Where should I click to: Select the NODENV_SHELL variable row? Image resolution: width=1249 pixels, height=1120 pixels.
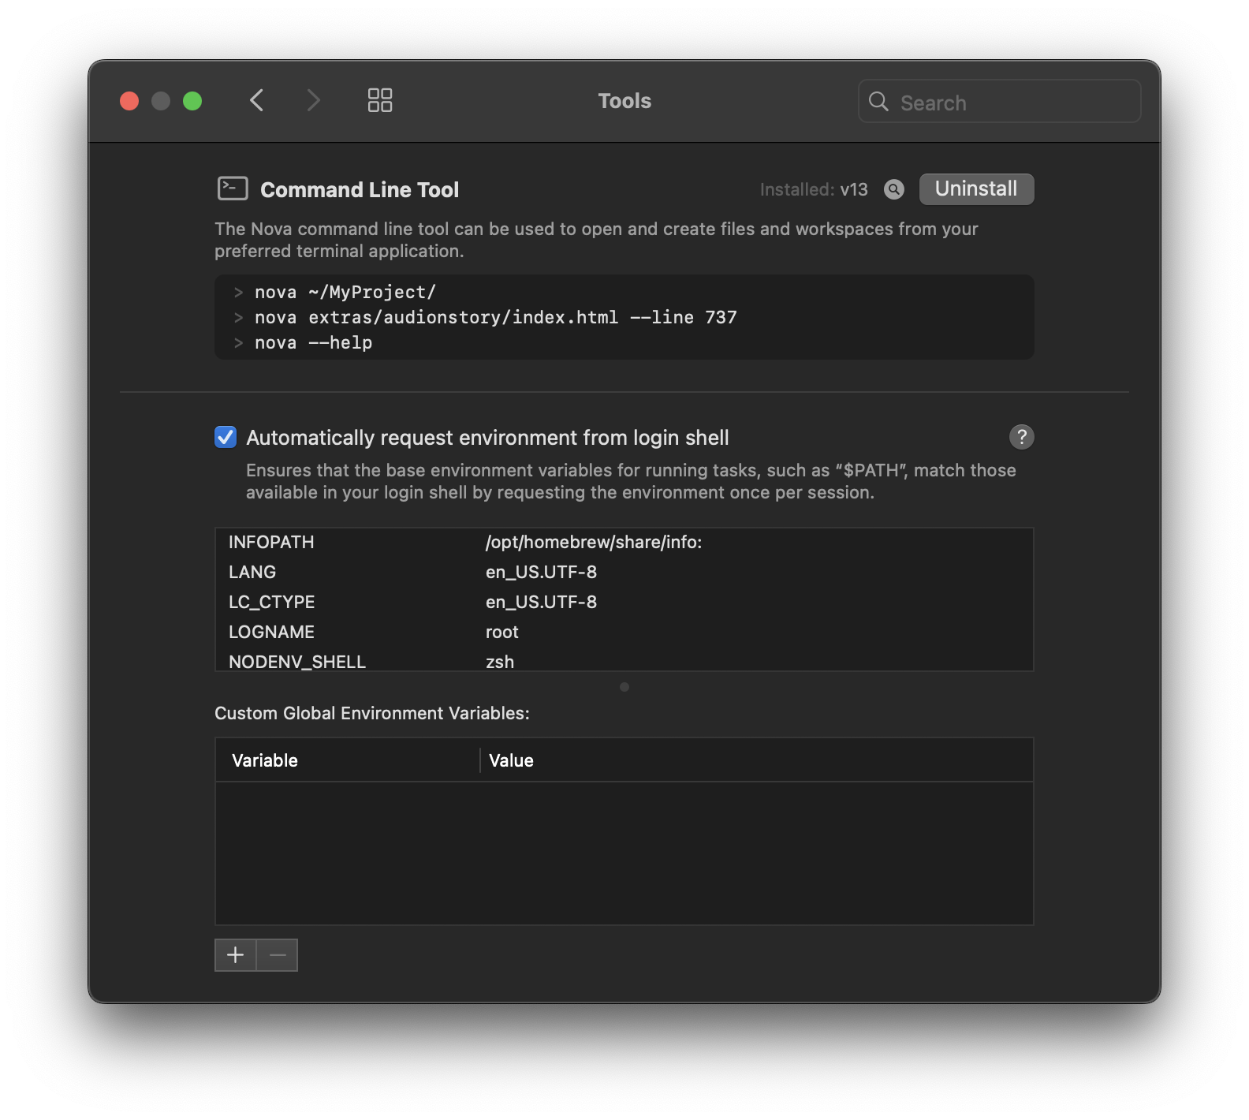click(x=624, y=661)
